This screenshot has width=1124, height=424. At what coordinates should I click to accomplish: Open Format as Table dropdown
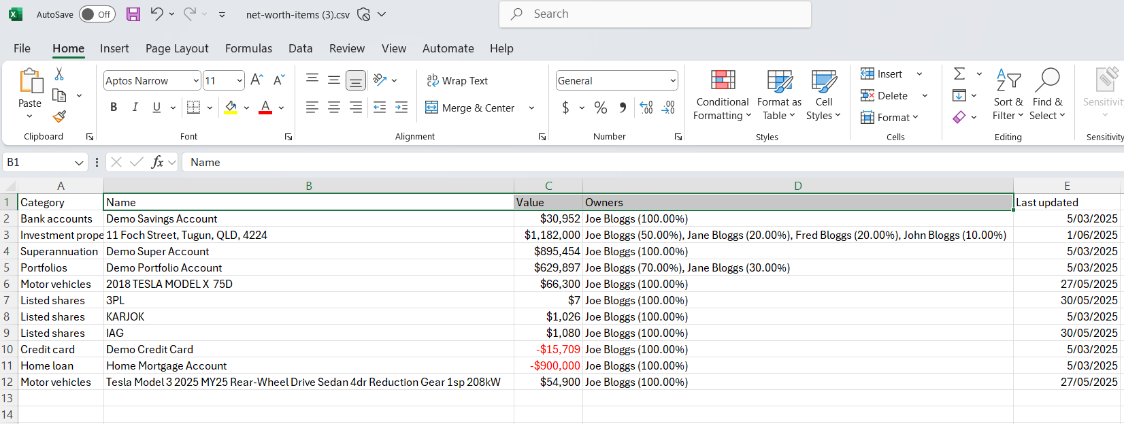click(779, 95)
